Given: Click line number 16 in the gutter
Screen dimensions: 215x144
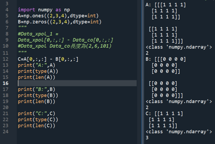Looking at the screenshot, I should click(6, 83).
